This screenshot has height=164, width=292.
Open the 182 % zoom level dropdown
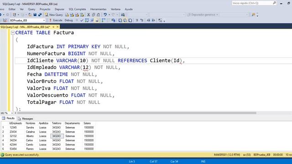pyautogui.click(x=12, y=113)
